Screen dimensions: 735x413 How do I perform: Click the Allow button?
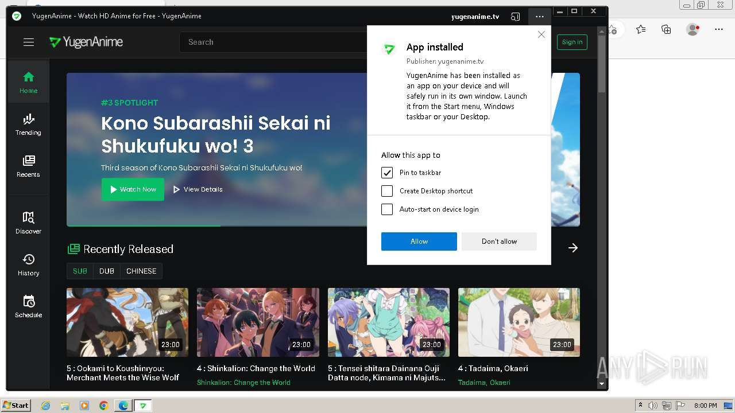419,241
